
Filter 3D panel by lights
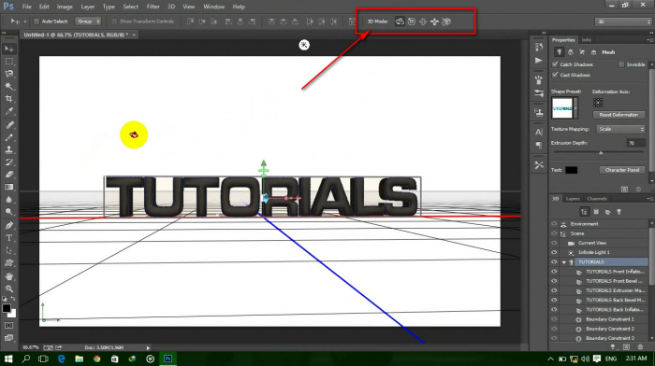619,212
